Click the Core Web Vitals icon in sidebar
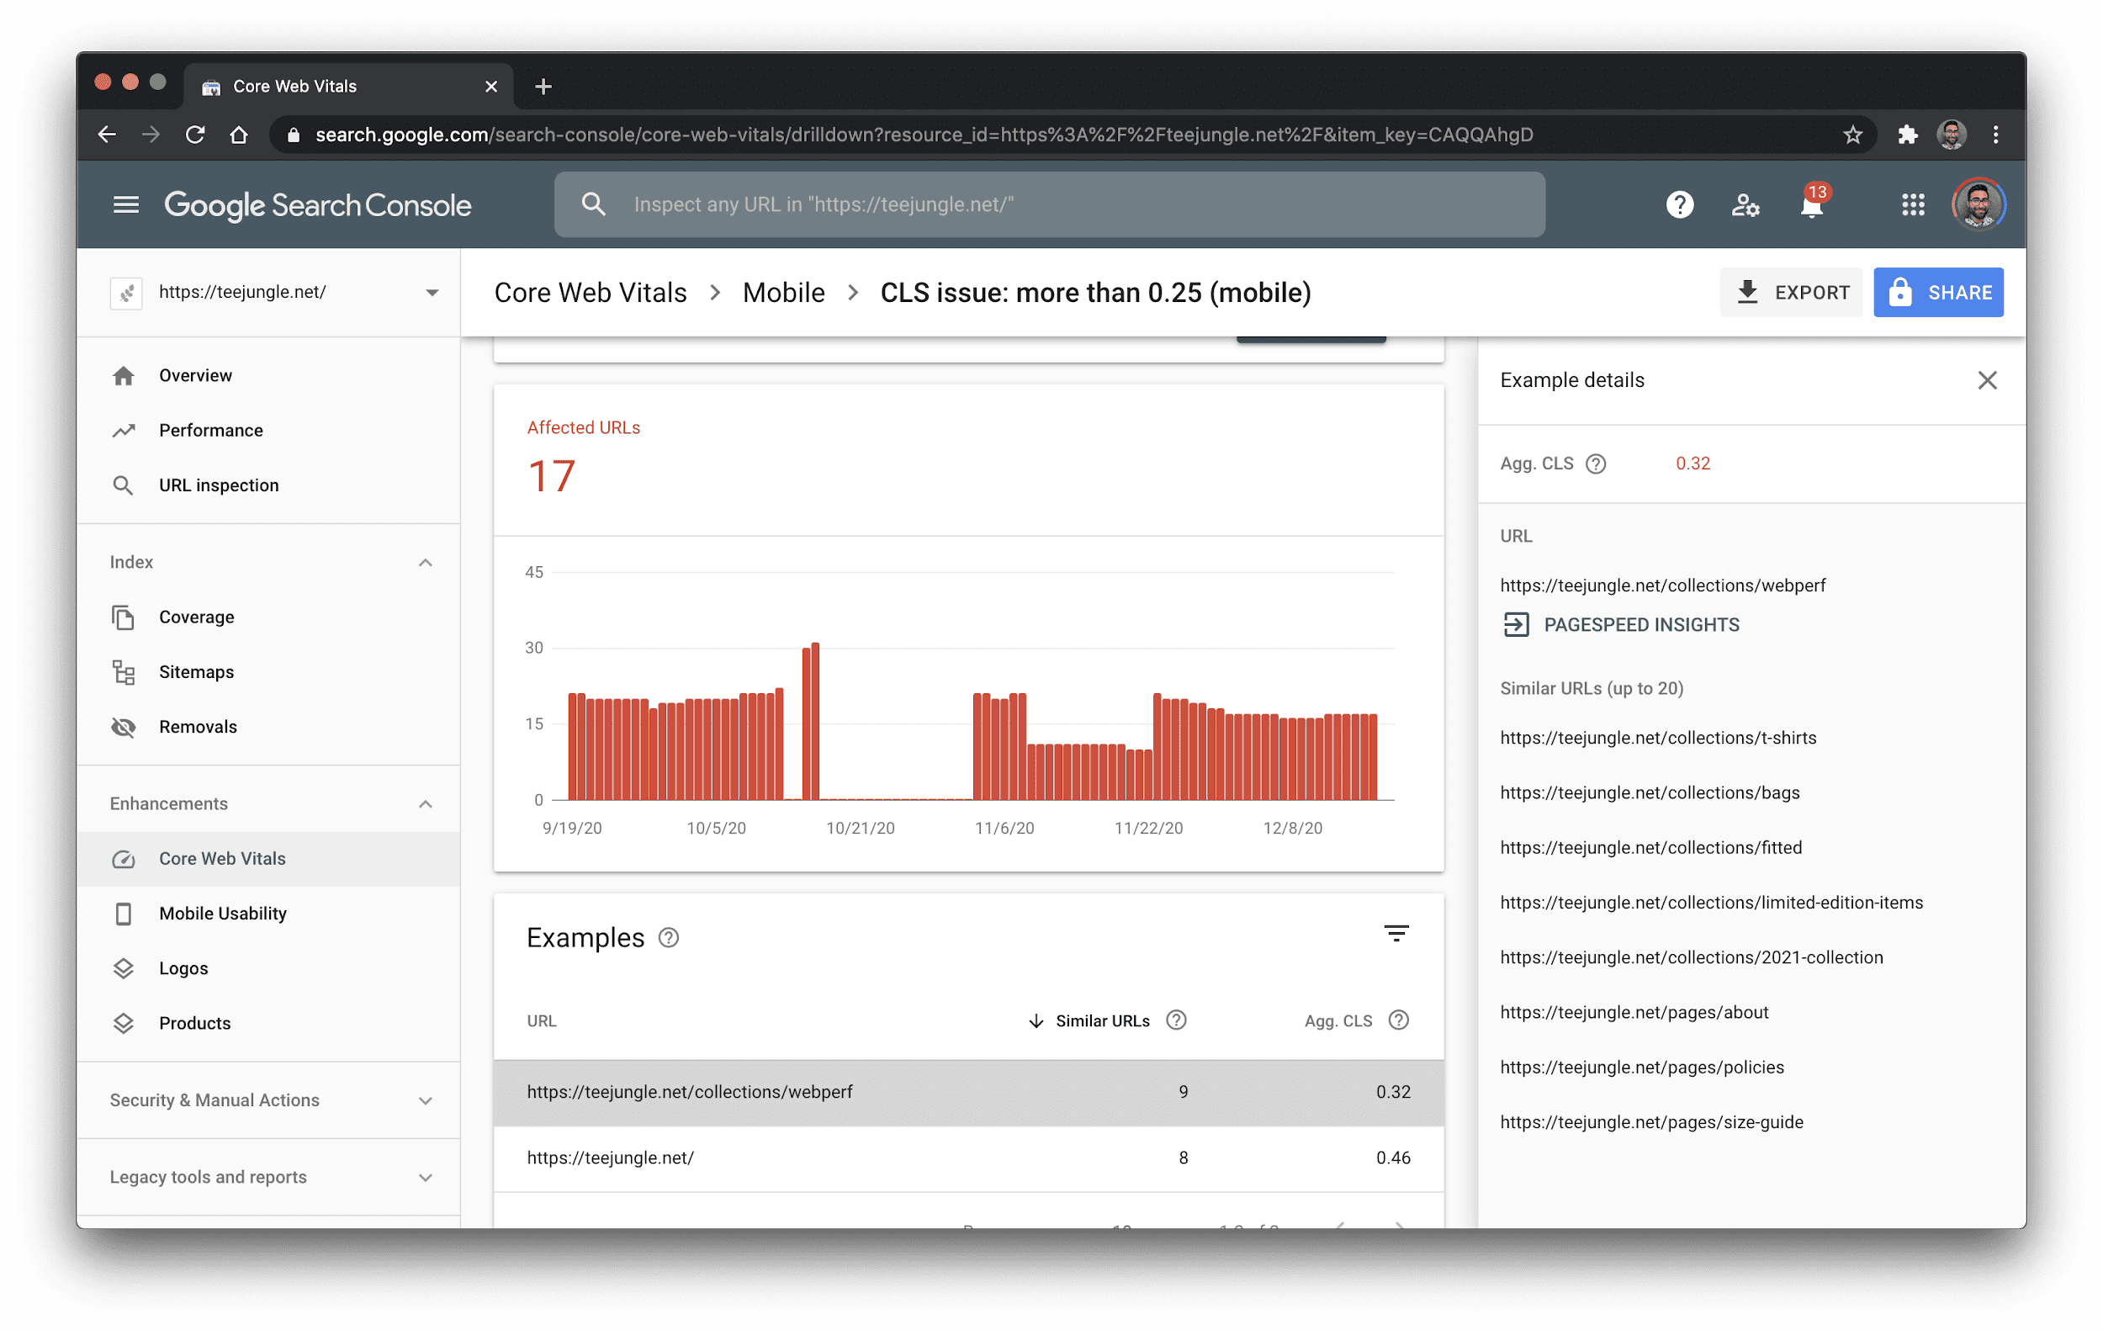 pos(124,858)
